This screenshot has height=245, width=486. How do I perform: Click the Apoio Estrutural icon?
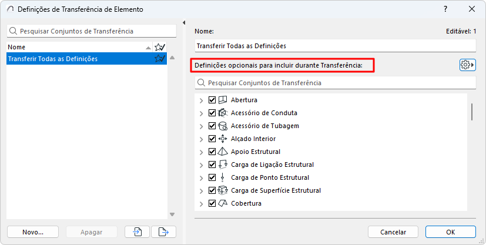pyautogui.click(x=223, y=152)
